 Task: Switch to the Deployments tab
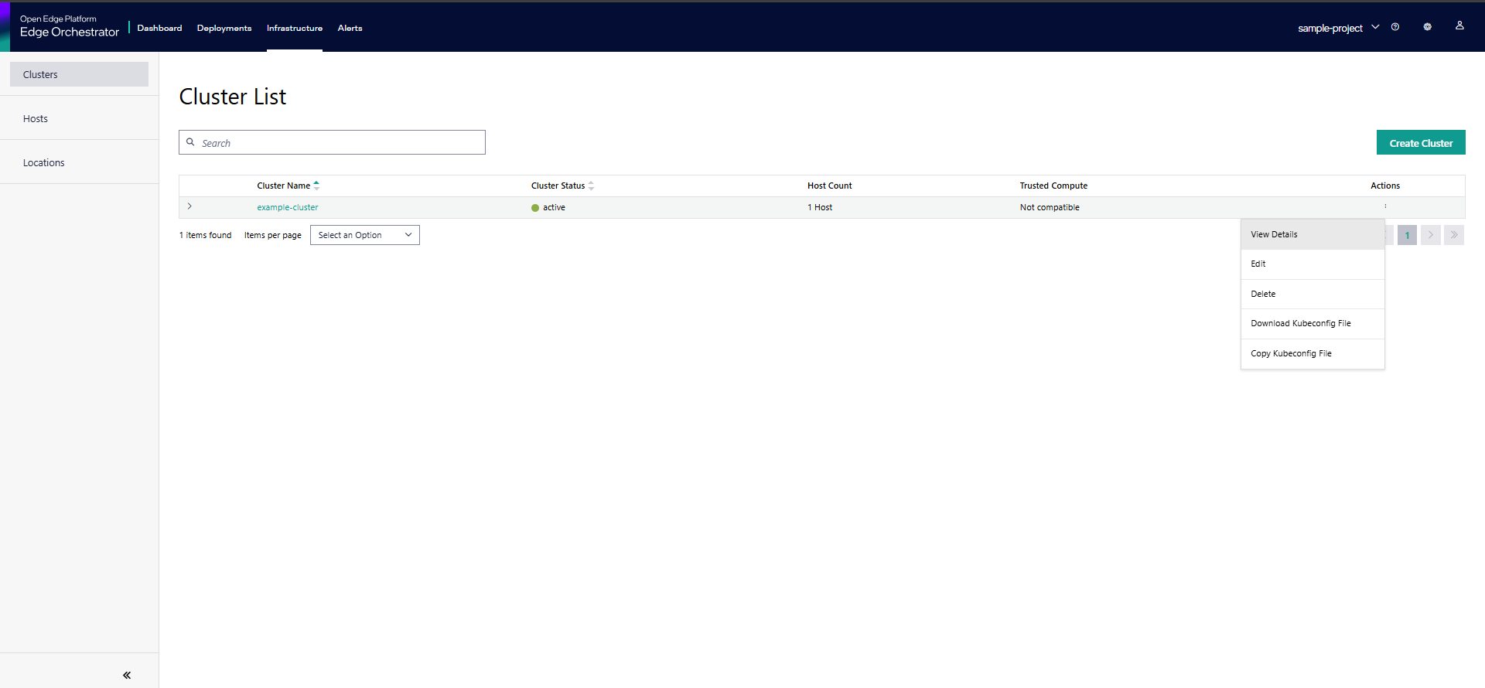point(224,28)
